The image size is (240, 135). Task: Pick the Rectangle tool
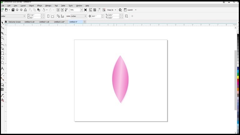[2, 53]
